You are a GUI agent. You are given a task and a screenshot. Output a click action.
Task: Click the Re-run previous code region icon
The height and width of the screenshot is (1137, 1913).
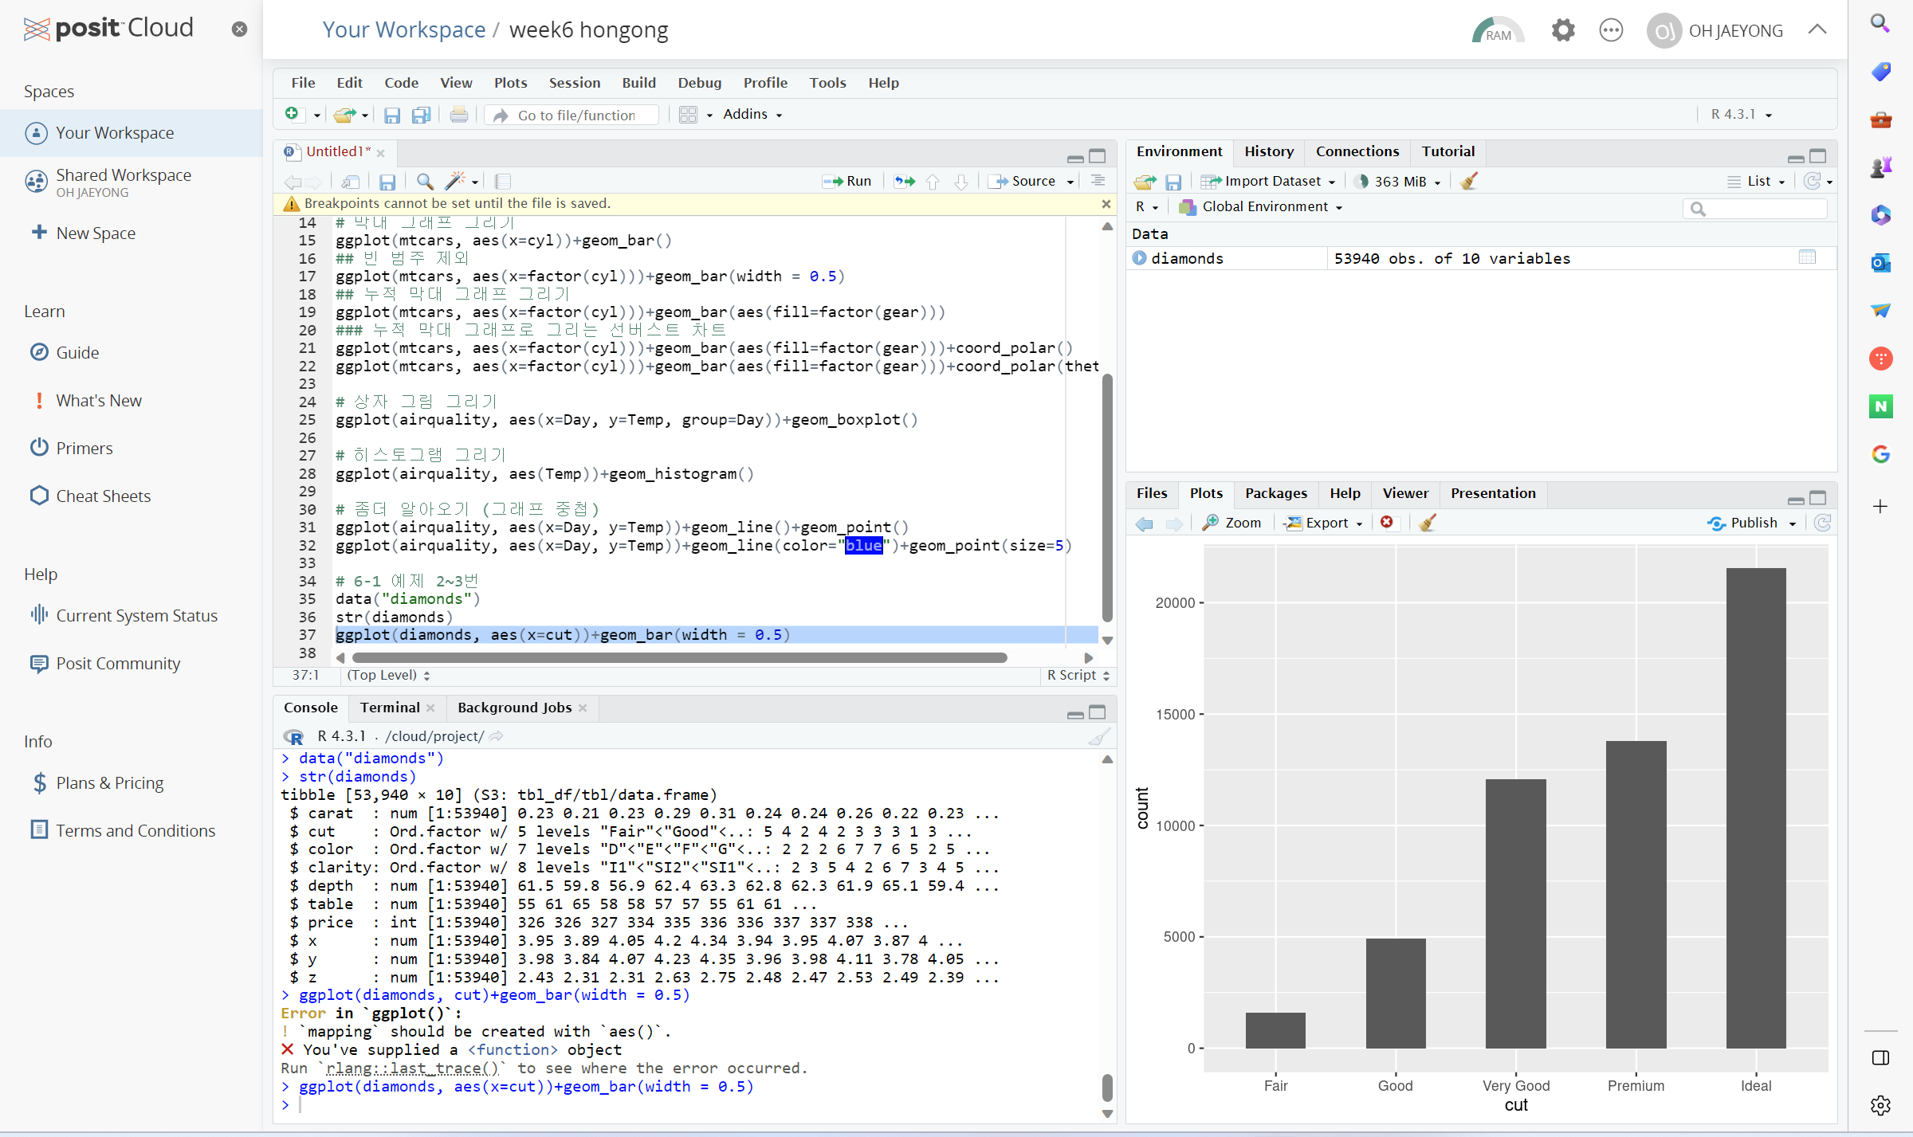point(904,181)
